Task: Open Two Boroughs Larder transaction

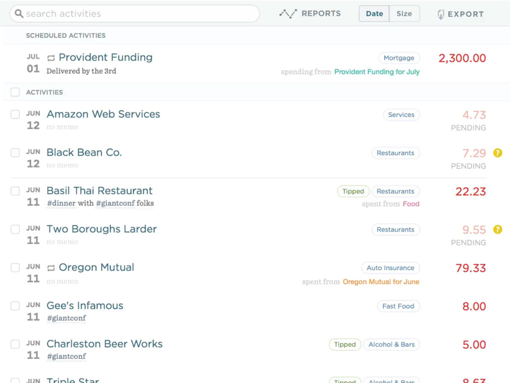Action: [x=102, y=229]
